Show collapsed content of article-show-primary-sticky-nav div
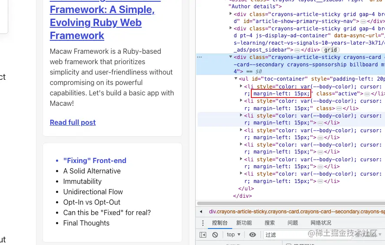 pos(363,21)
